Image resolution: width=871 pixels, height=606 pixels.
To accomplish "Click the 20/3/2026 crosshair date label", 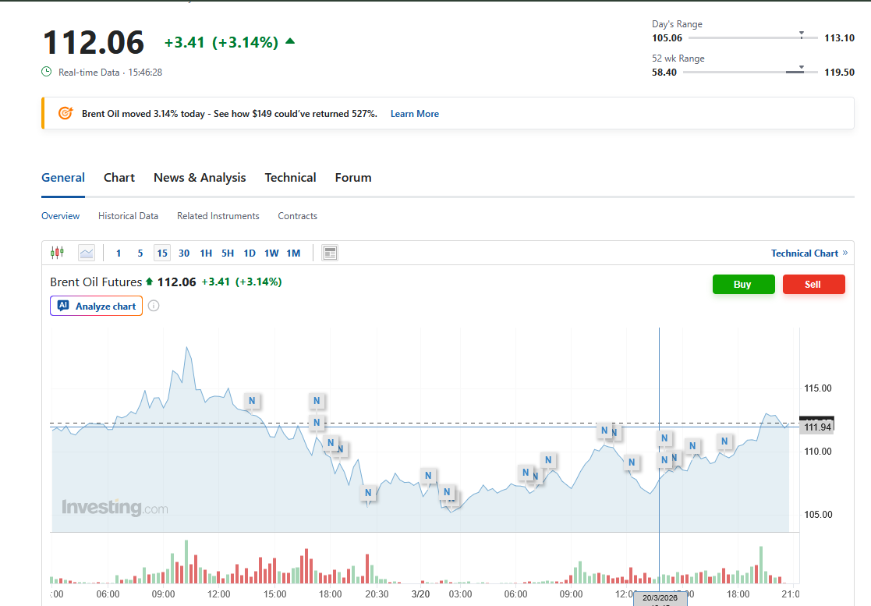I will click(x=660, y=599).
